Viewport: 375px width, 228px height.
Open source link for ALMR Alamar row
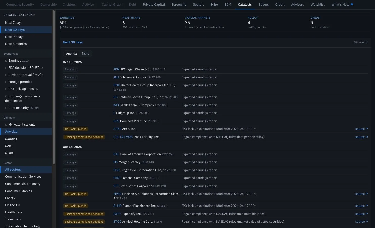point(361,206)
